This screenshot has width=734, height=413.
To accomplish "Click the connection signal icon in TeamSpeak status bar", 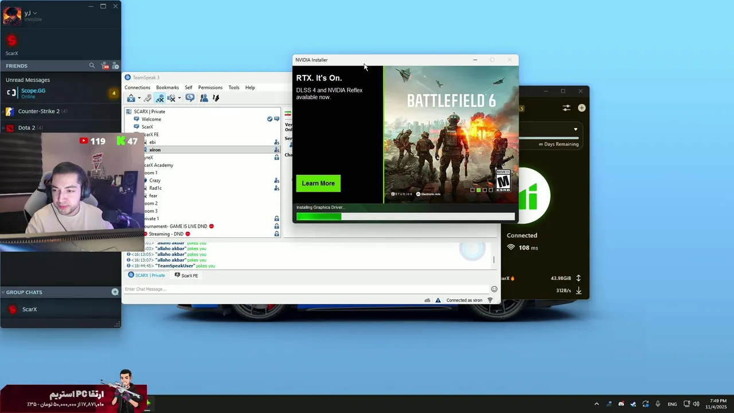I will 490,300.
